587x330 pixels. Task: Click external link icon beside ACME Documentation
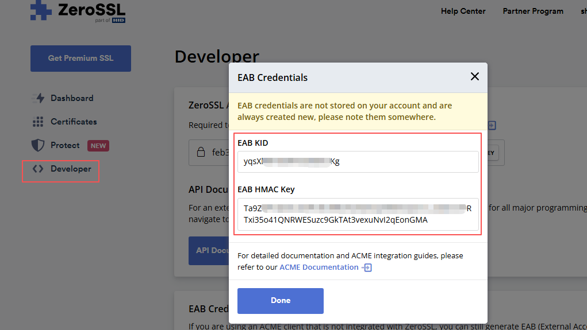pyautogui.click(x=367, y=267)
